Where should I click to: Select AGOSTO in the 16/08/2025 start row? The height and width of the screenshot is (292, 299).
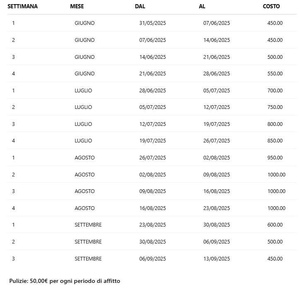(x=84, y=208)
